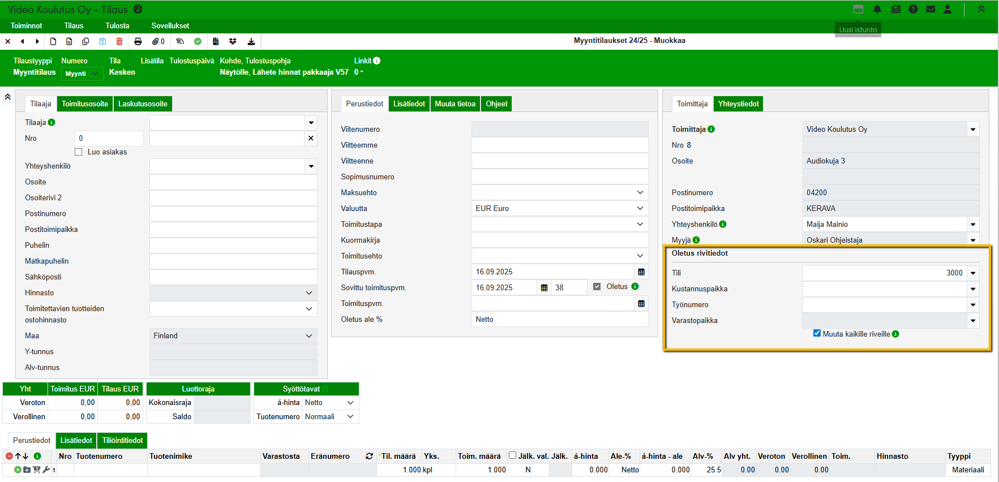Screen dimensions: 999x482
Task: Click the Dropbox icon in toolbar
Action: pyautogui.click(x=233, y=41)
